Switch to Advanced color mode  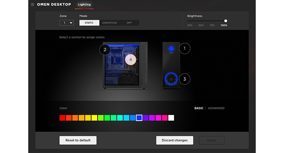click(x=216, y=108)
